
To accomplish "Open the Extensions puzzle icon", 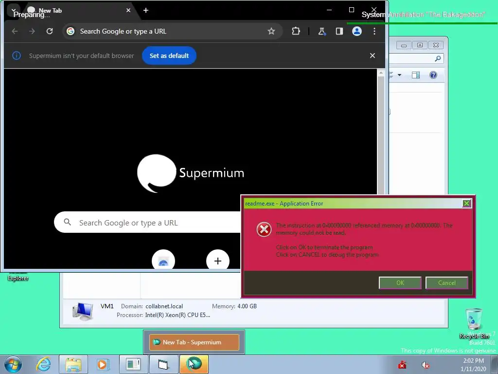I will pos(296,31).
